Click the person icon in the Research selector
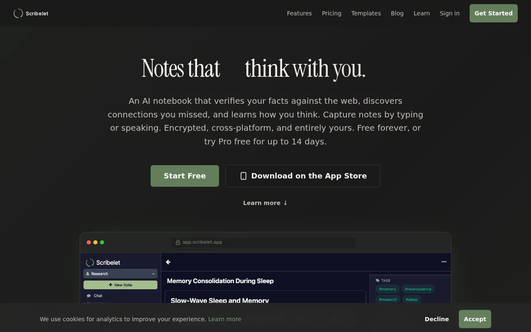The image size is (531, 332). 88,274
